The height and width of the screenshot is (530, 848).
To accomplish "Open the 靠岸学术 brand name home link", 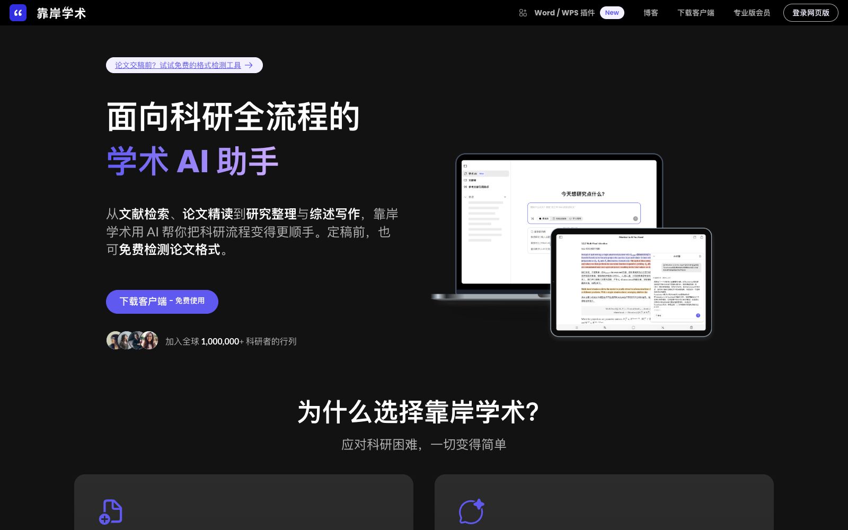I will 61,13.
